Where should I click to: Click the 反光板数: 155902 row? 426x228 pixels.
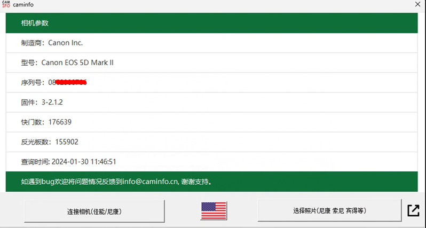pos(211,142)
